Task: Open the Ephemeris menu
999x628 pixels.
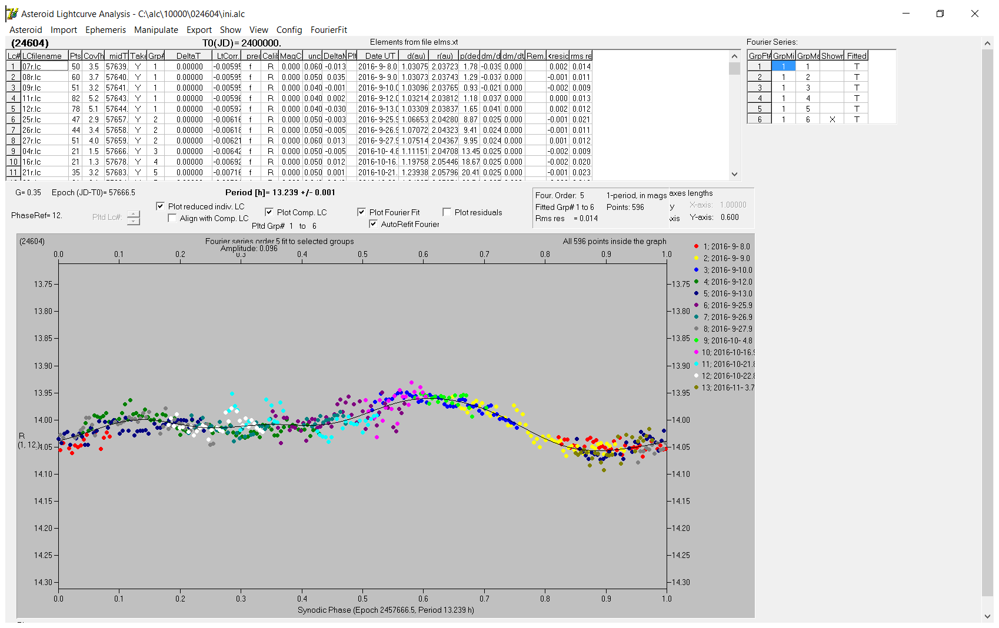Action: click(x=105, y=30)
